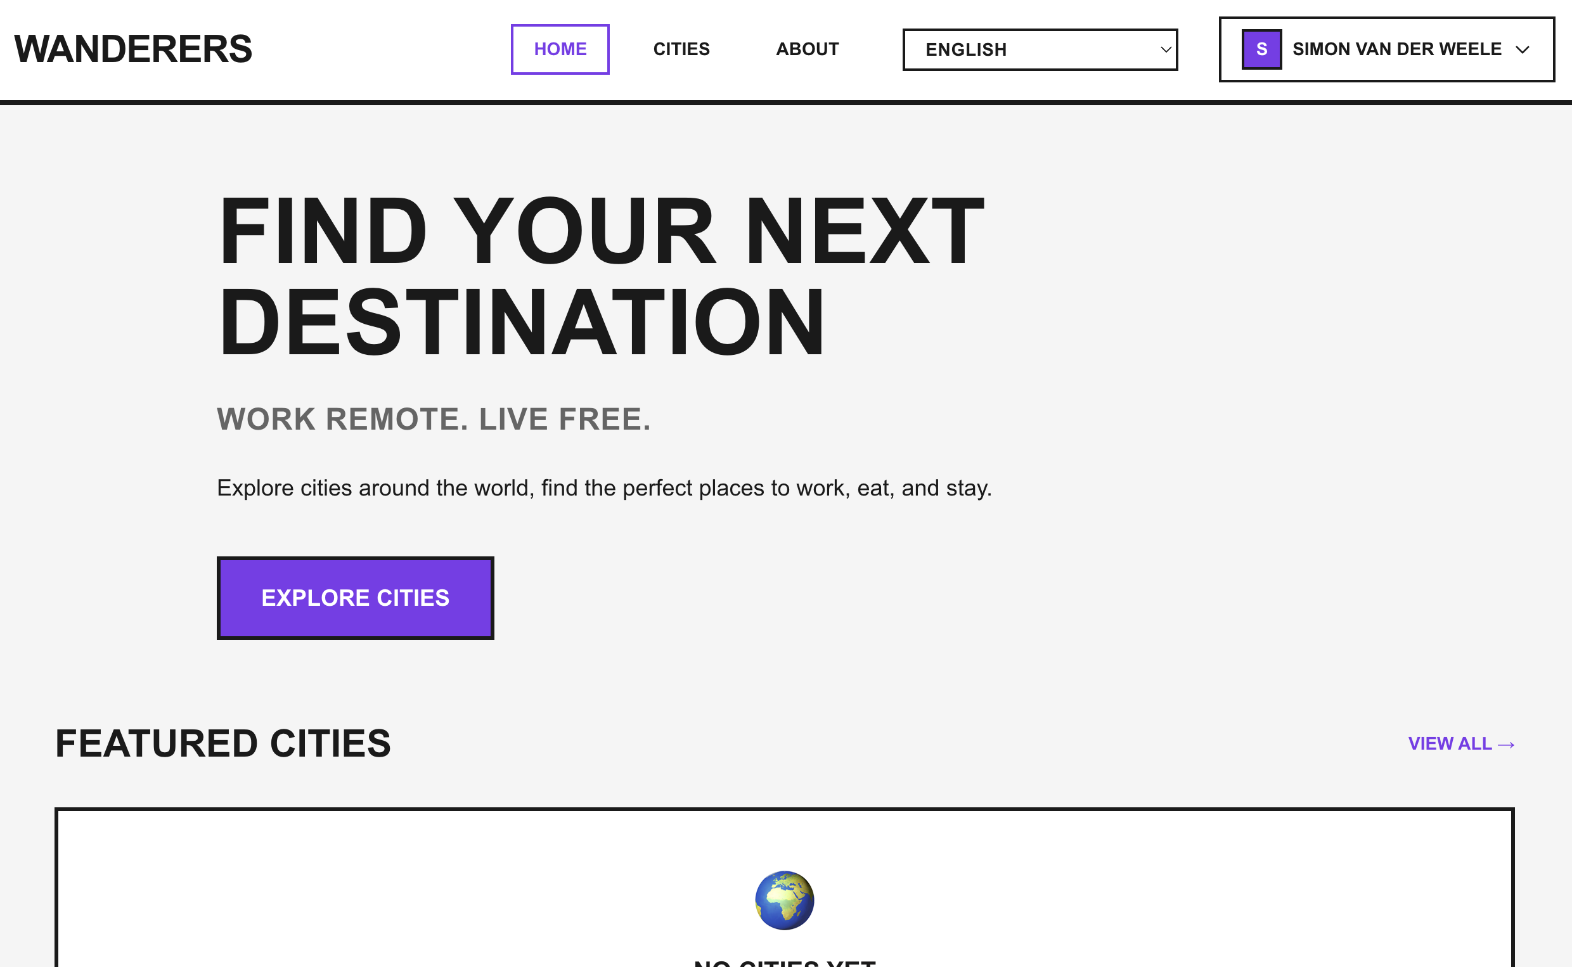Screen dimensions: 1572x967
Task: Follow the View All link
Action: pos(1450,744)
